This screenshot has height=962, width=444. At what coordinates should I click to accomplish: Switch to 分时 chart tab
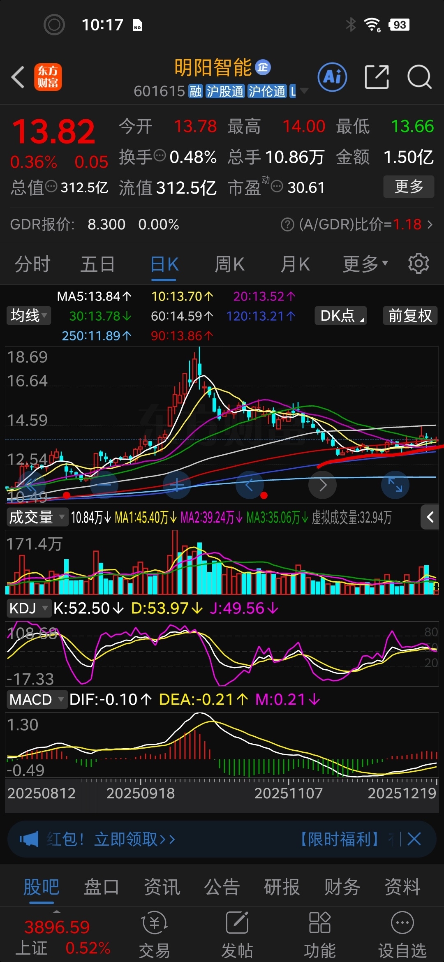32,264
